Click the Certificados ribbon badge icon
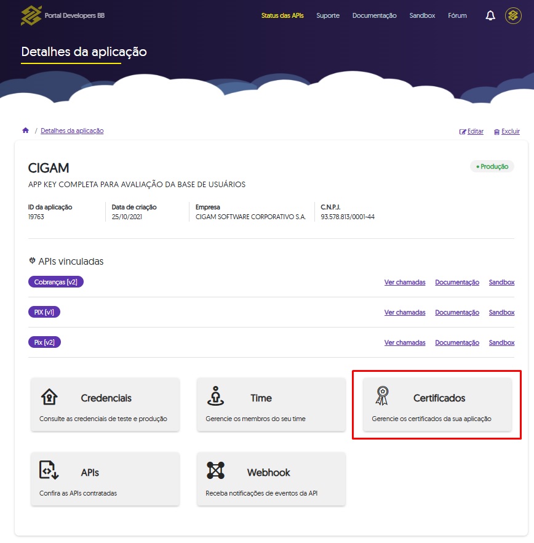Viewport: 534px width, 543px height. coord(382,396)
